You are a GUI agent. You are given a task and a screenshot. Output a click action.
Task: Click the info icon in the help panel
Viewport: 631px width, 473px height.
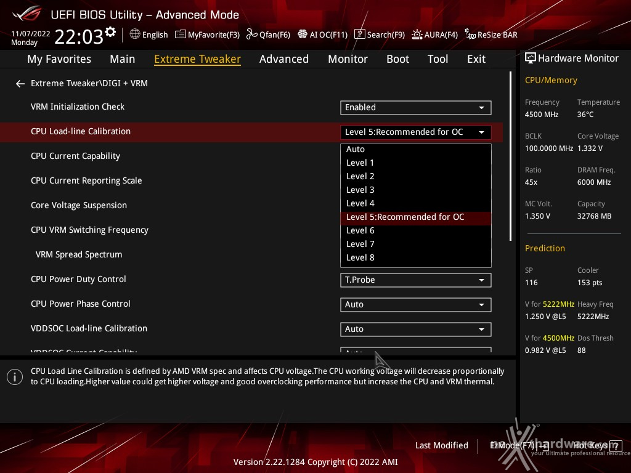pyautogui.click(x=15, y=377)
